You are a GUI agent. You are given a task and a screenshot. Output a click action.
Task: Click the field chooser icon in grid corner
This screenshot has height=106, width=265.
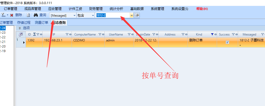[21, 34]
